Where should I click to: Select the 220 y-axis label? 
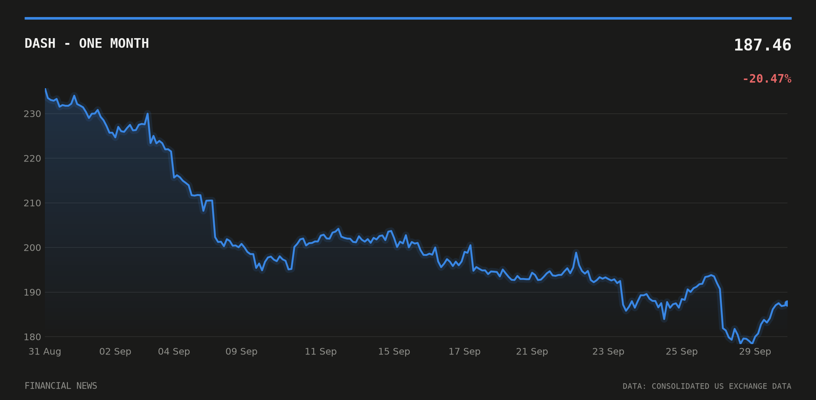pos(32,159)
